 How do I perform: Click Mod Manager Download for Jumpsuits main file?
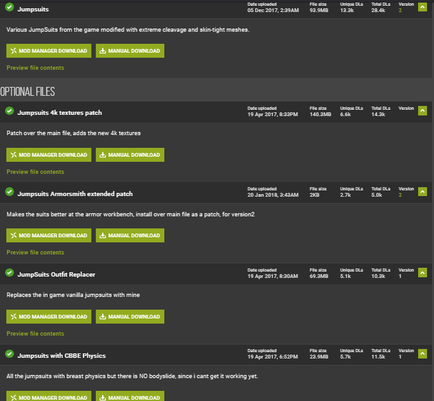tap(49, 51)
